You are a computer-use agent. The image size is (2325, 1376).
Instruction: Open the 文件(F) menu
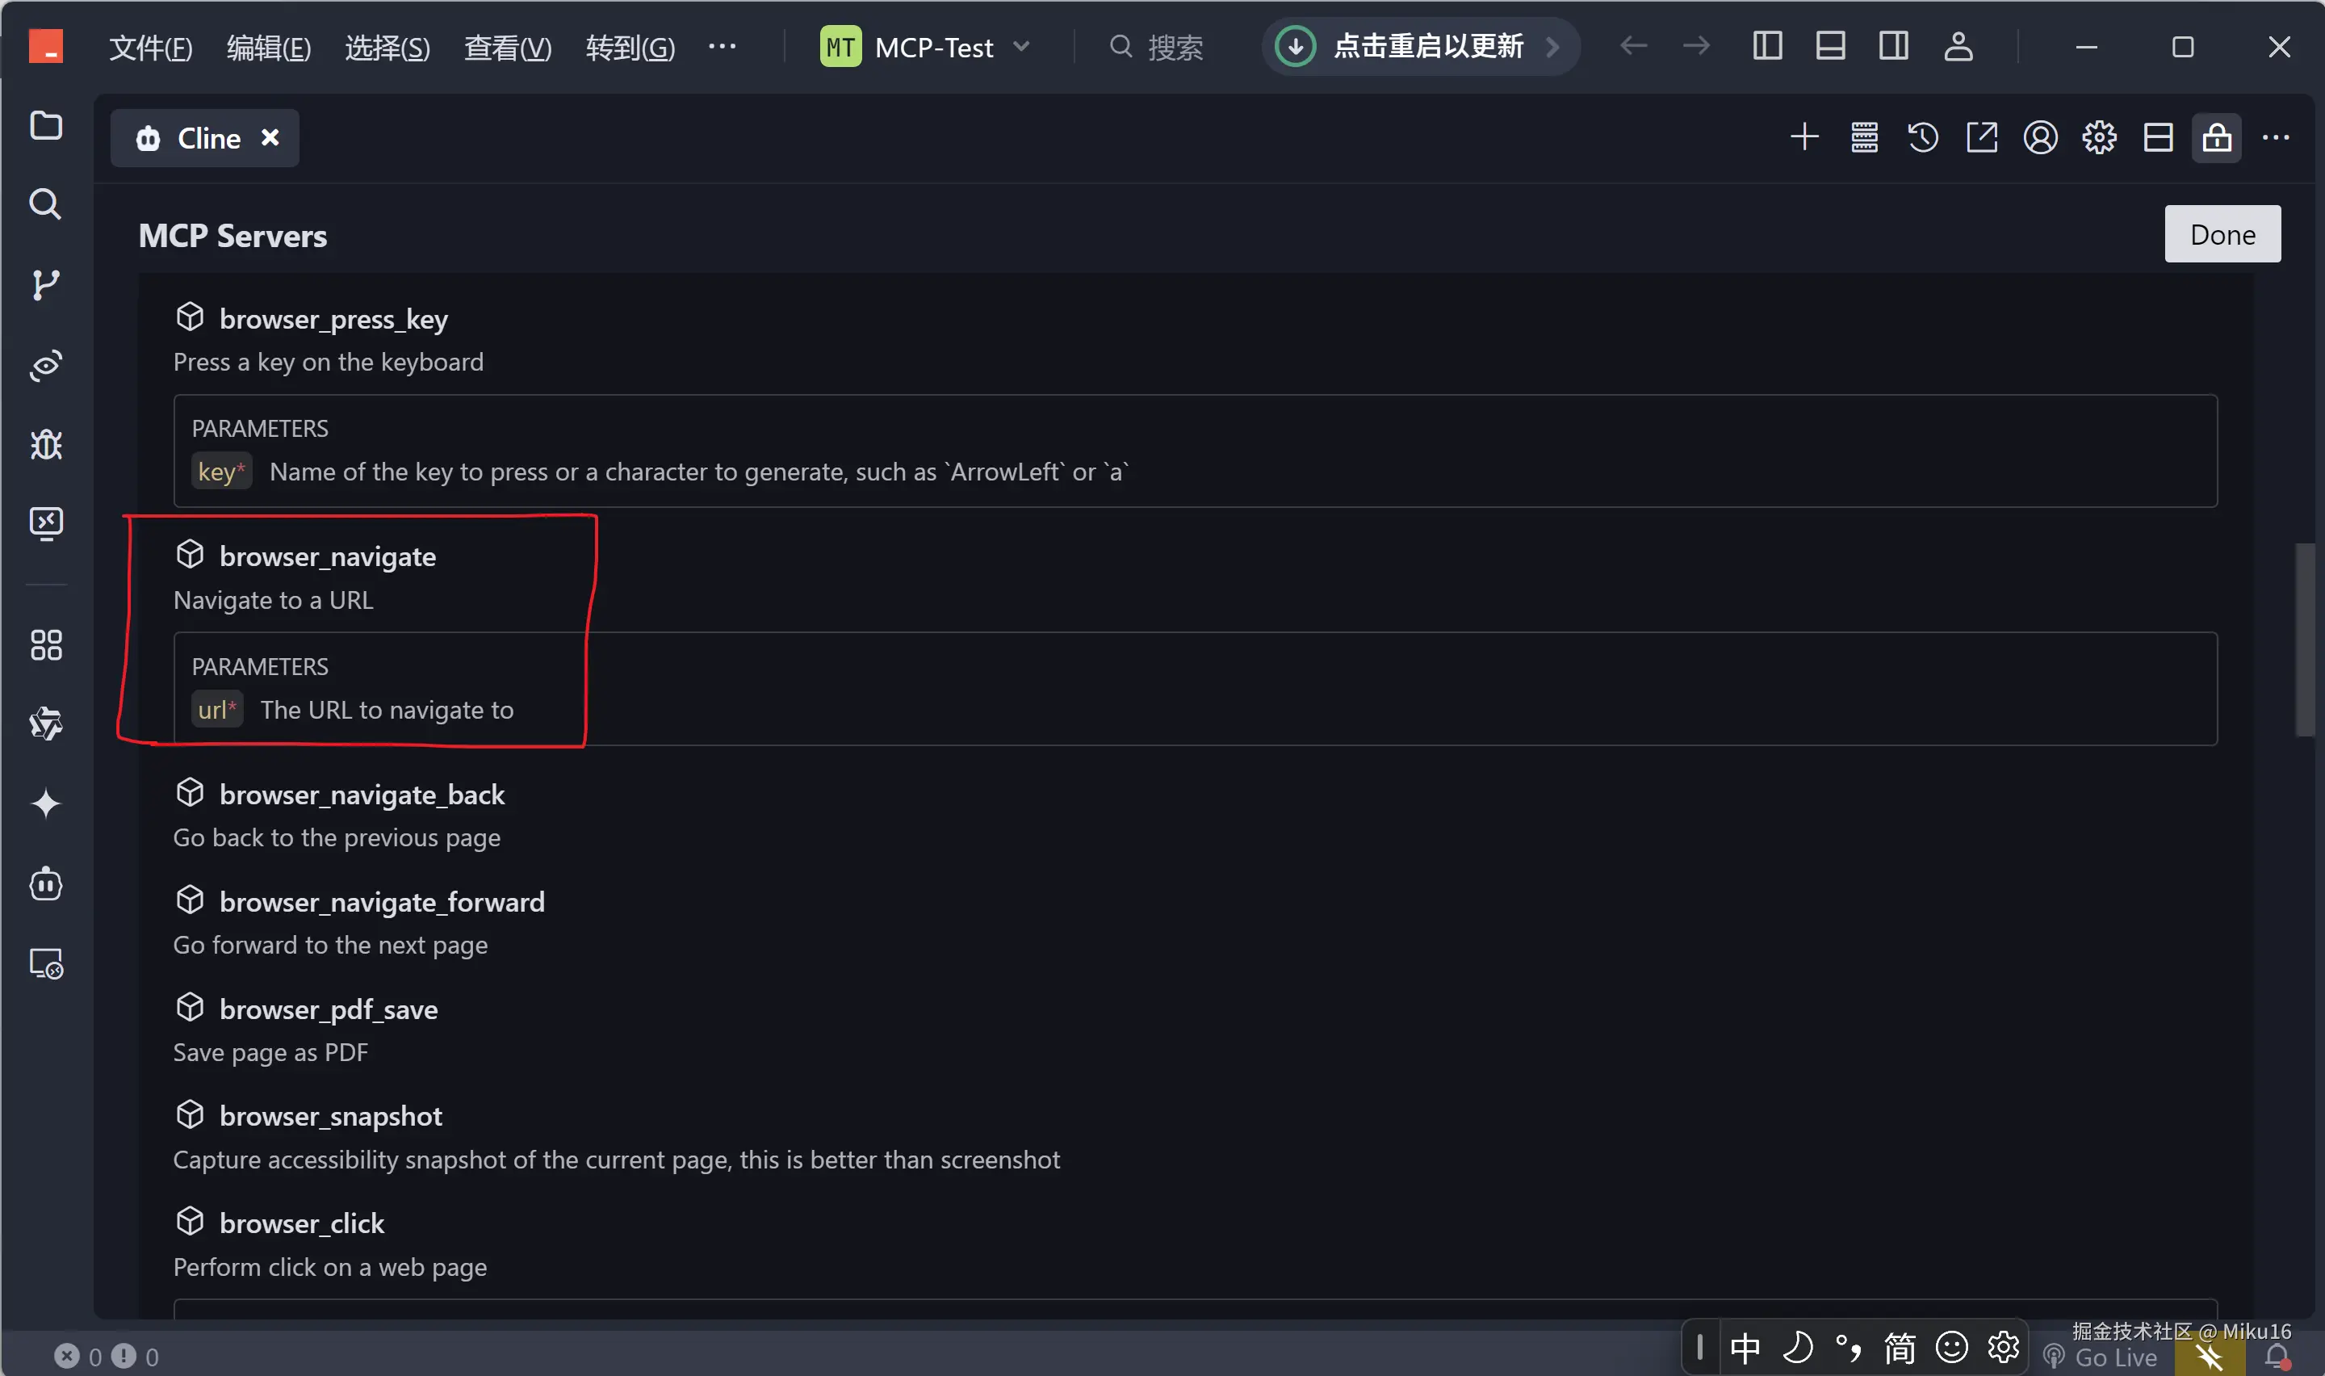[x=150, y=48]
